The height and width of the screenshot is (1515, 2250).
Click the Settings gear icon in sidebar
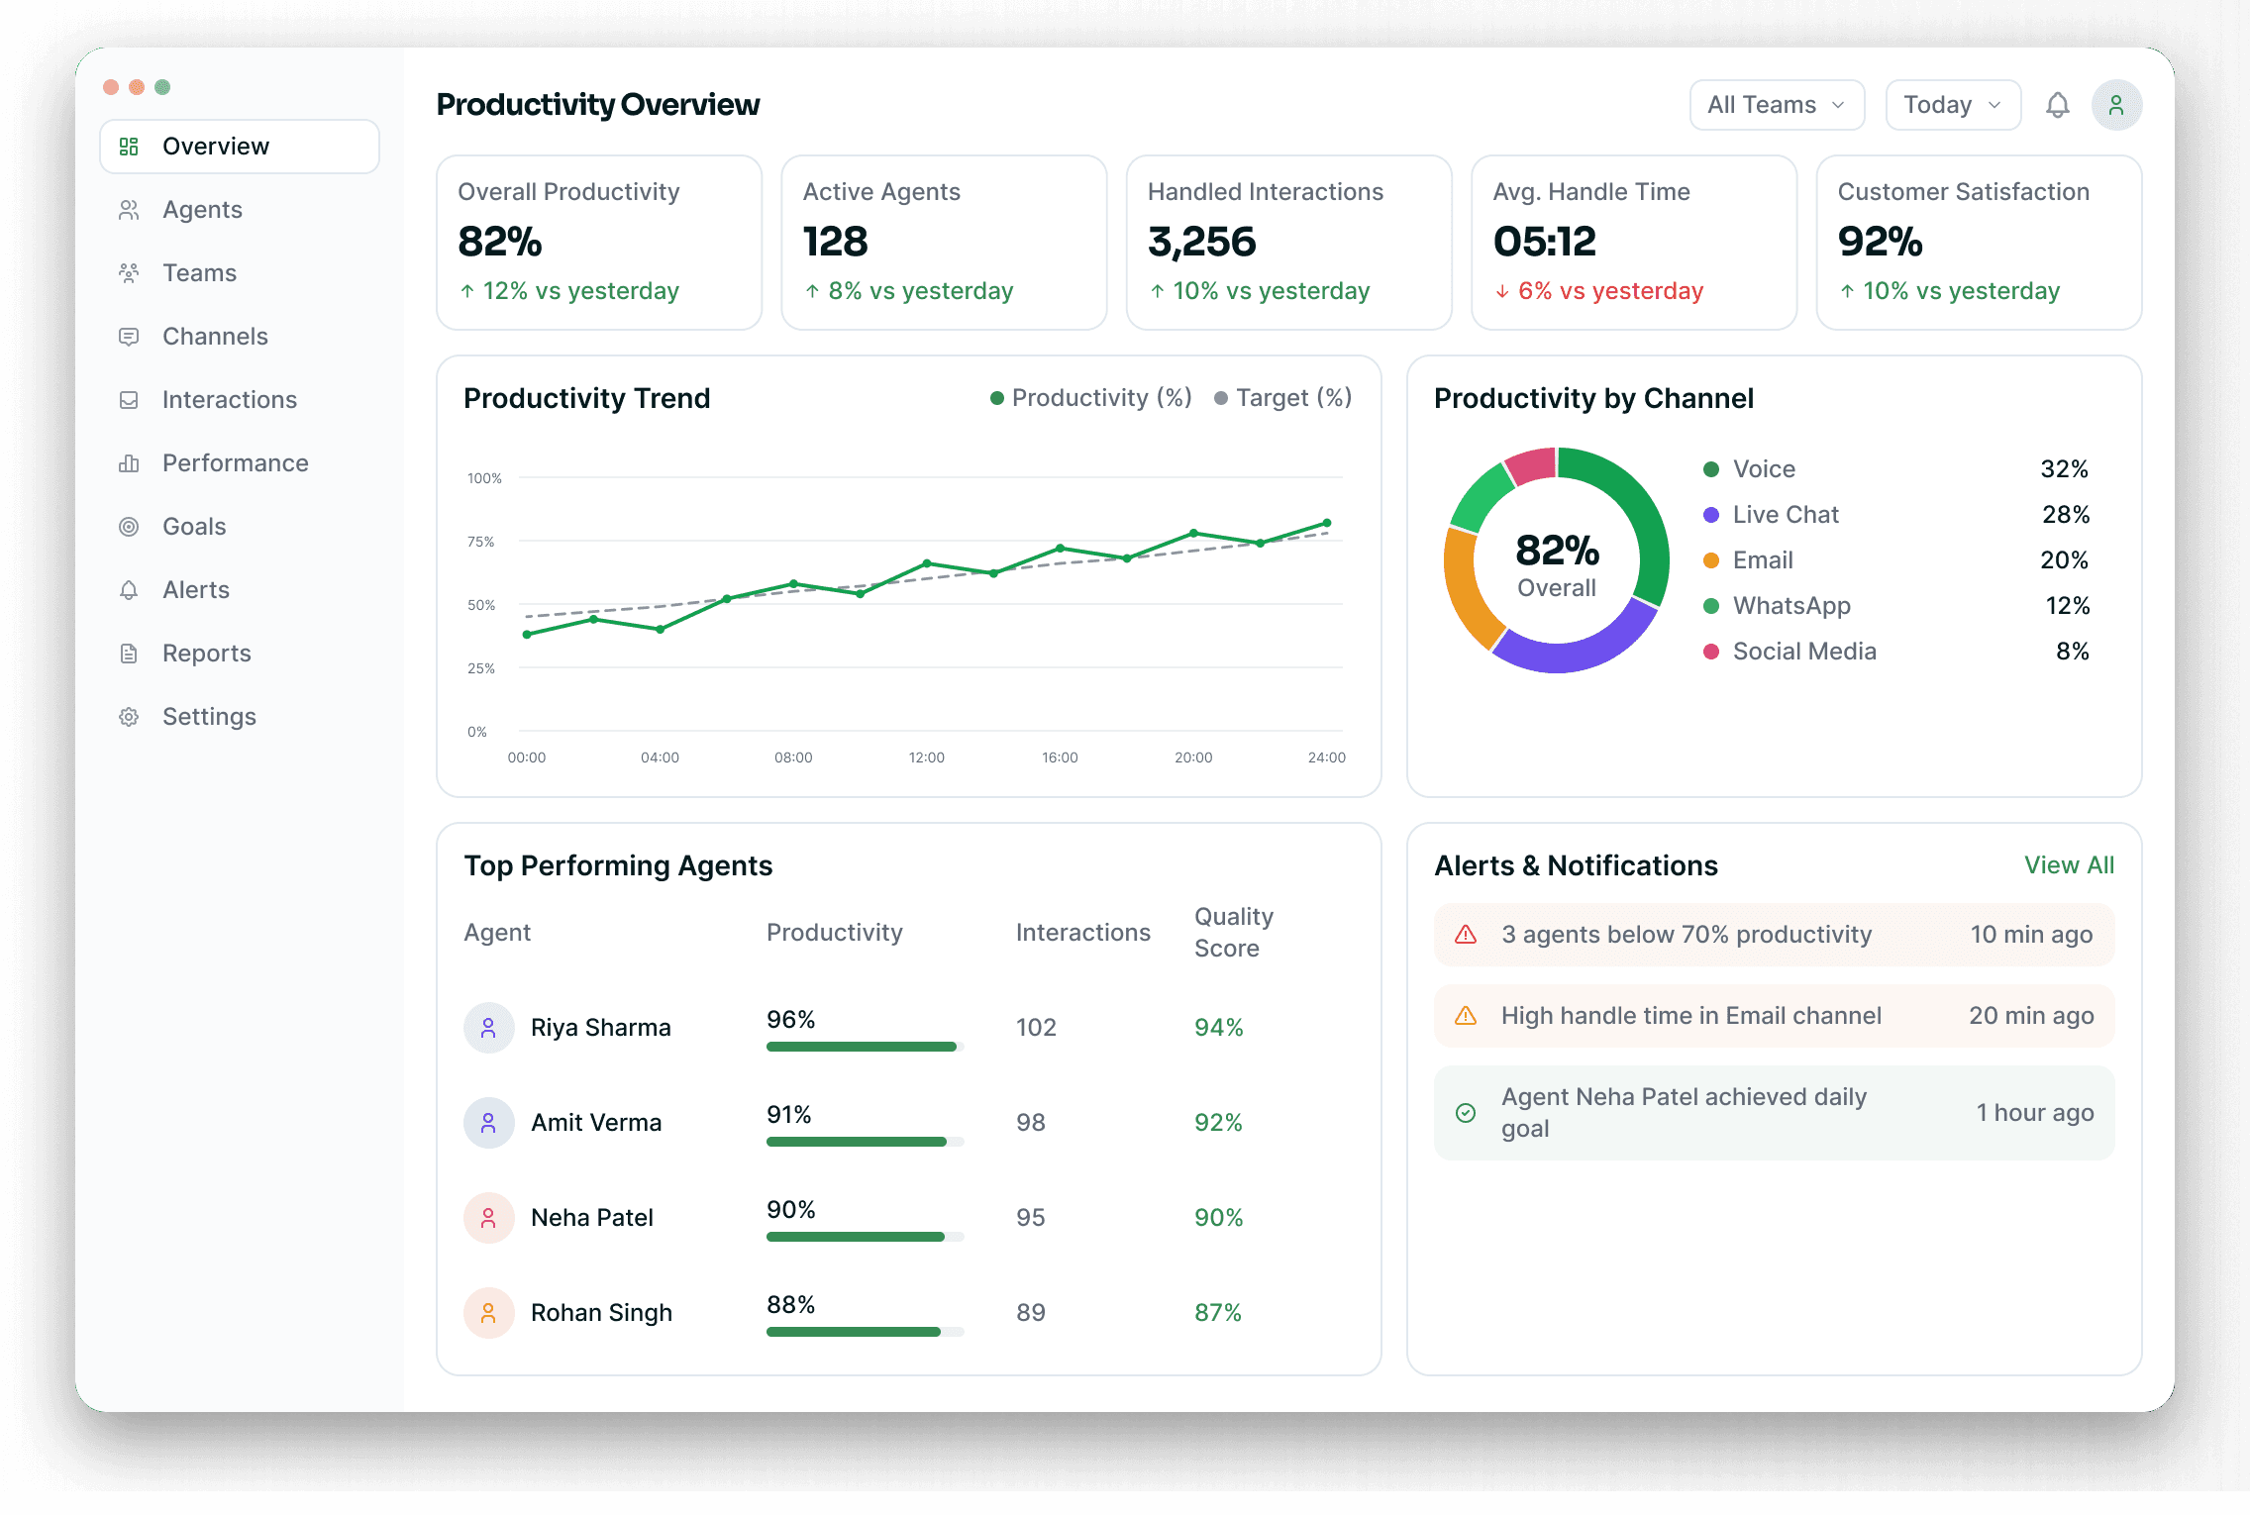pos(129,717)
